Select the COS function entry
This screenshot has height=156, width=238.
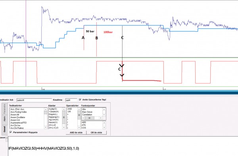84,128
